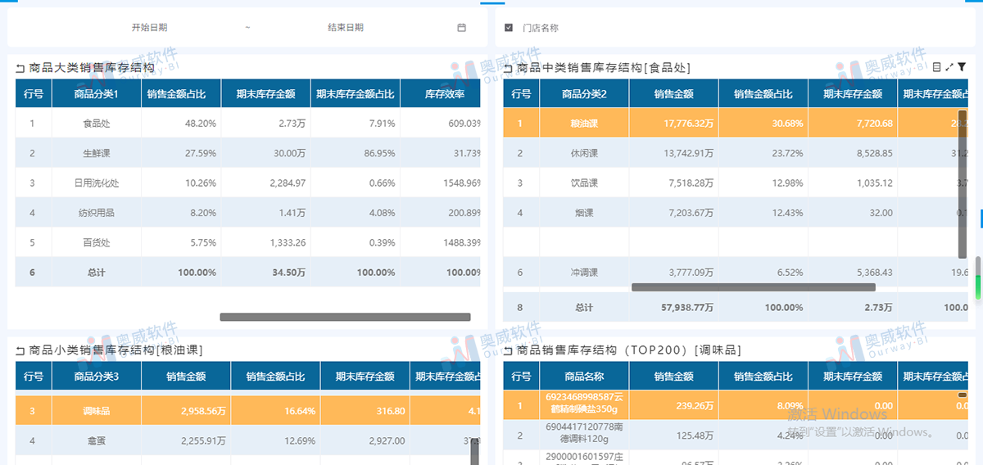The width and height of the screenshot is (983, 465).
Task: Click back arrow beside 商品小类销售库存结构 title
Action: click(x=20, y=351)
